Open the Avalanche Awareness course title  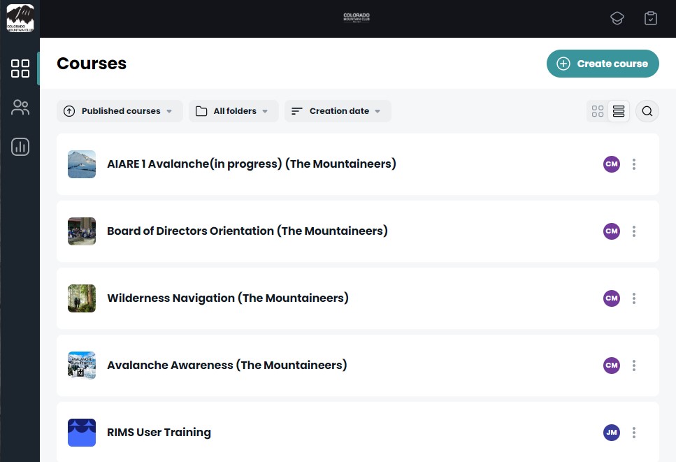(226, 366)
